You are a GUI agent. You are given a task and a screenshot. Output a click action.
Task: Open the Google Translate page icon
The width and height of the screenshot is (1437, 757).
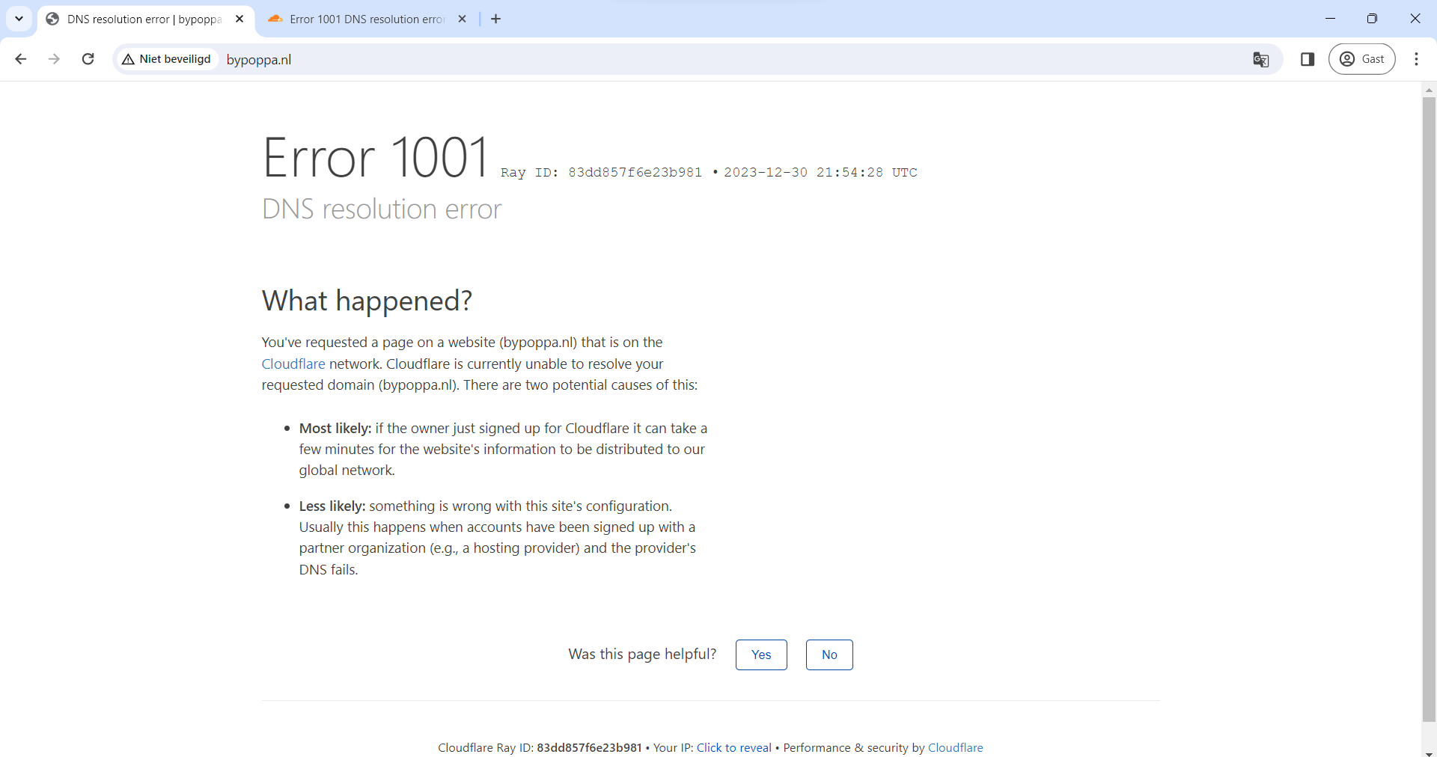[1261, 59]
